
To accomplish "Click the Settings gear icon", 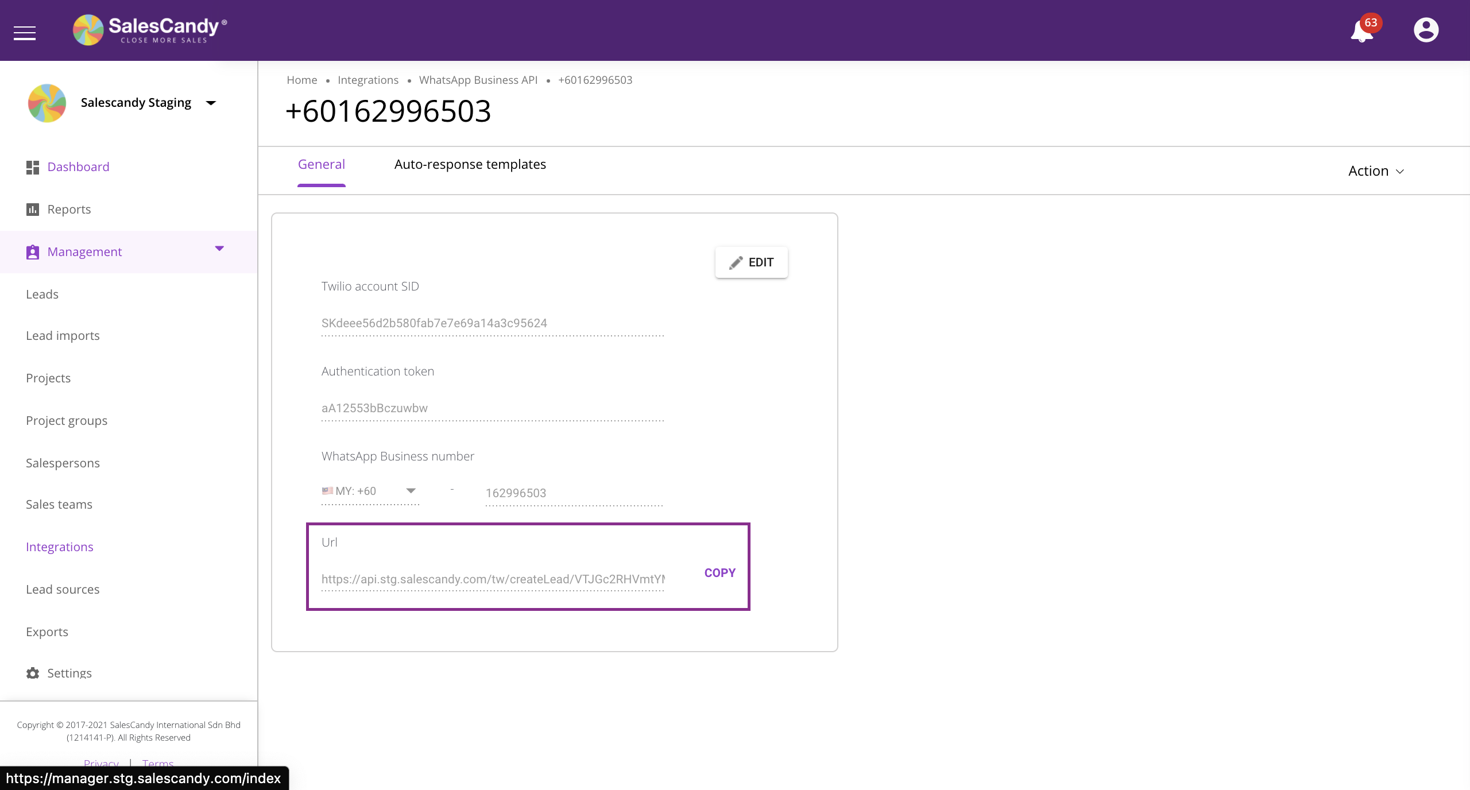I will pos(33,673).
